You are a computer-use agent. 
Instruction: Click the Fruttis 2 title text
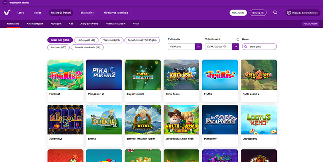pyautogui.click(x=55, y=94)
